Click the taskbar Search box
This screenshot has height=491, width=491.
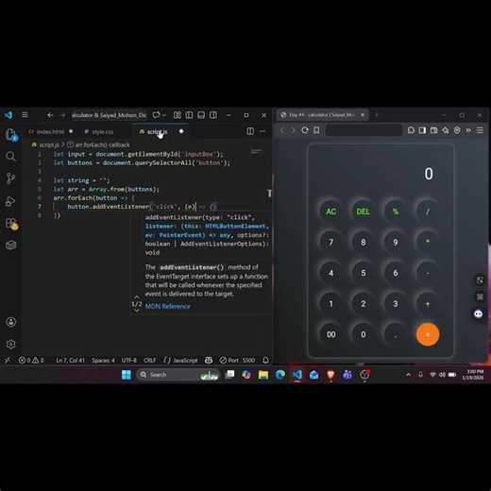click(178, 375)
